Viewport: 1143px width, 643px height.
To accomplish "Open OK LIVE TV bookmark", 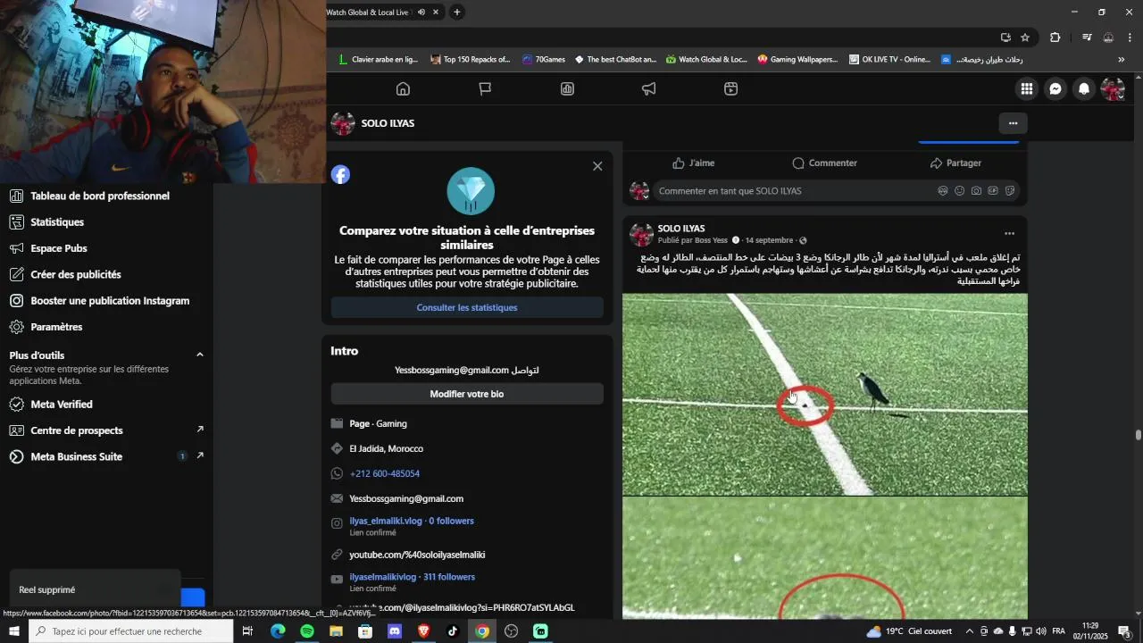I will pyautogui.click(x=889, y=60).
